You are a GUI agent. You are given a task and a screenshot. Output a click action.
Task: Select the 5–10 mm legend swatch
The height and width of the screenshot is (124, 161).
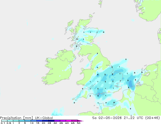[x=28, y=121]
